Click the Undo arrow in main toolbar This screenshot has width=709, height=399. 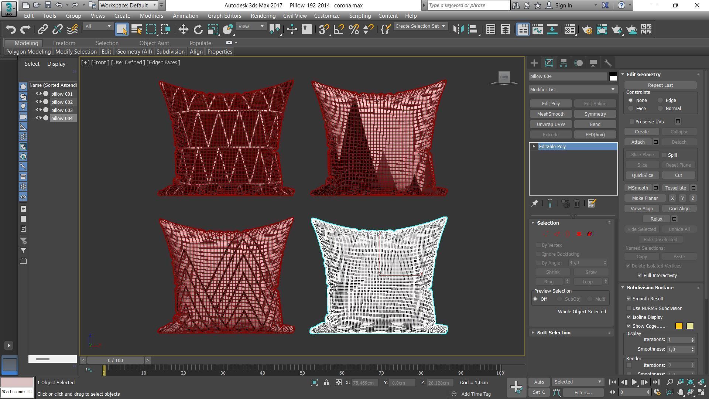click(x=11, y=29)
